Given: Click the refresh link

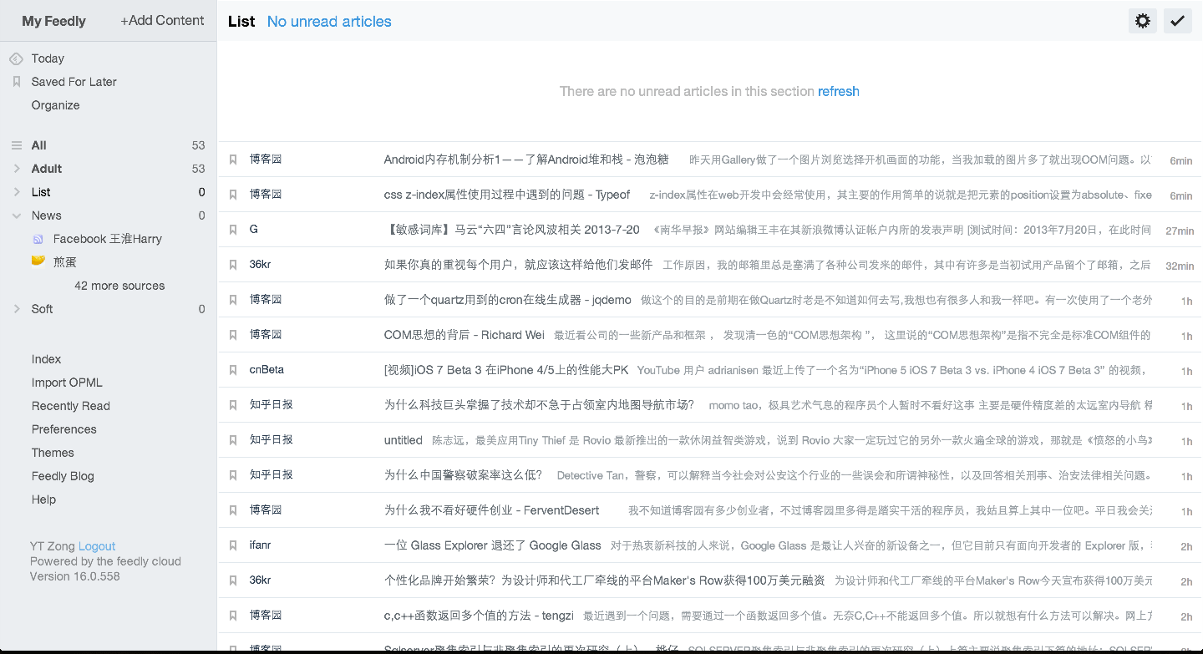Looking at the screenshot, I should click(x=839, y=91).
